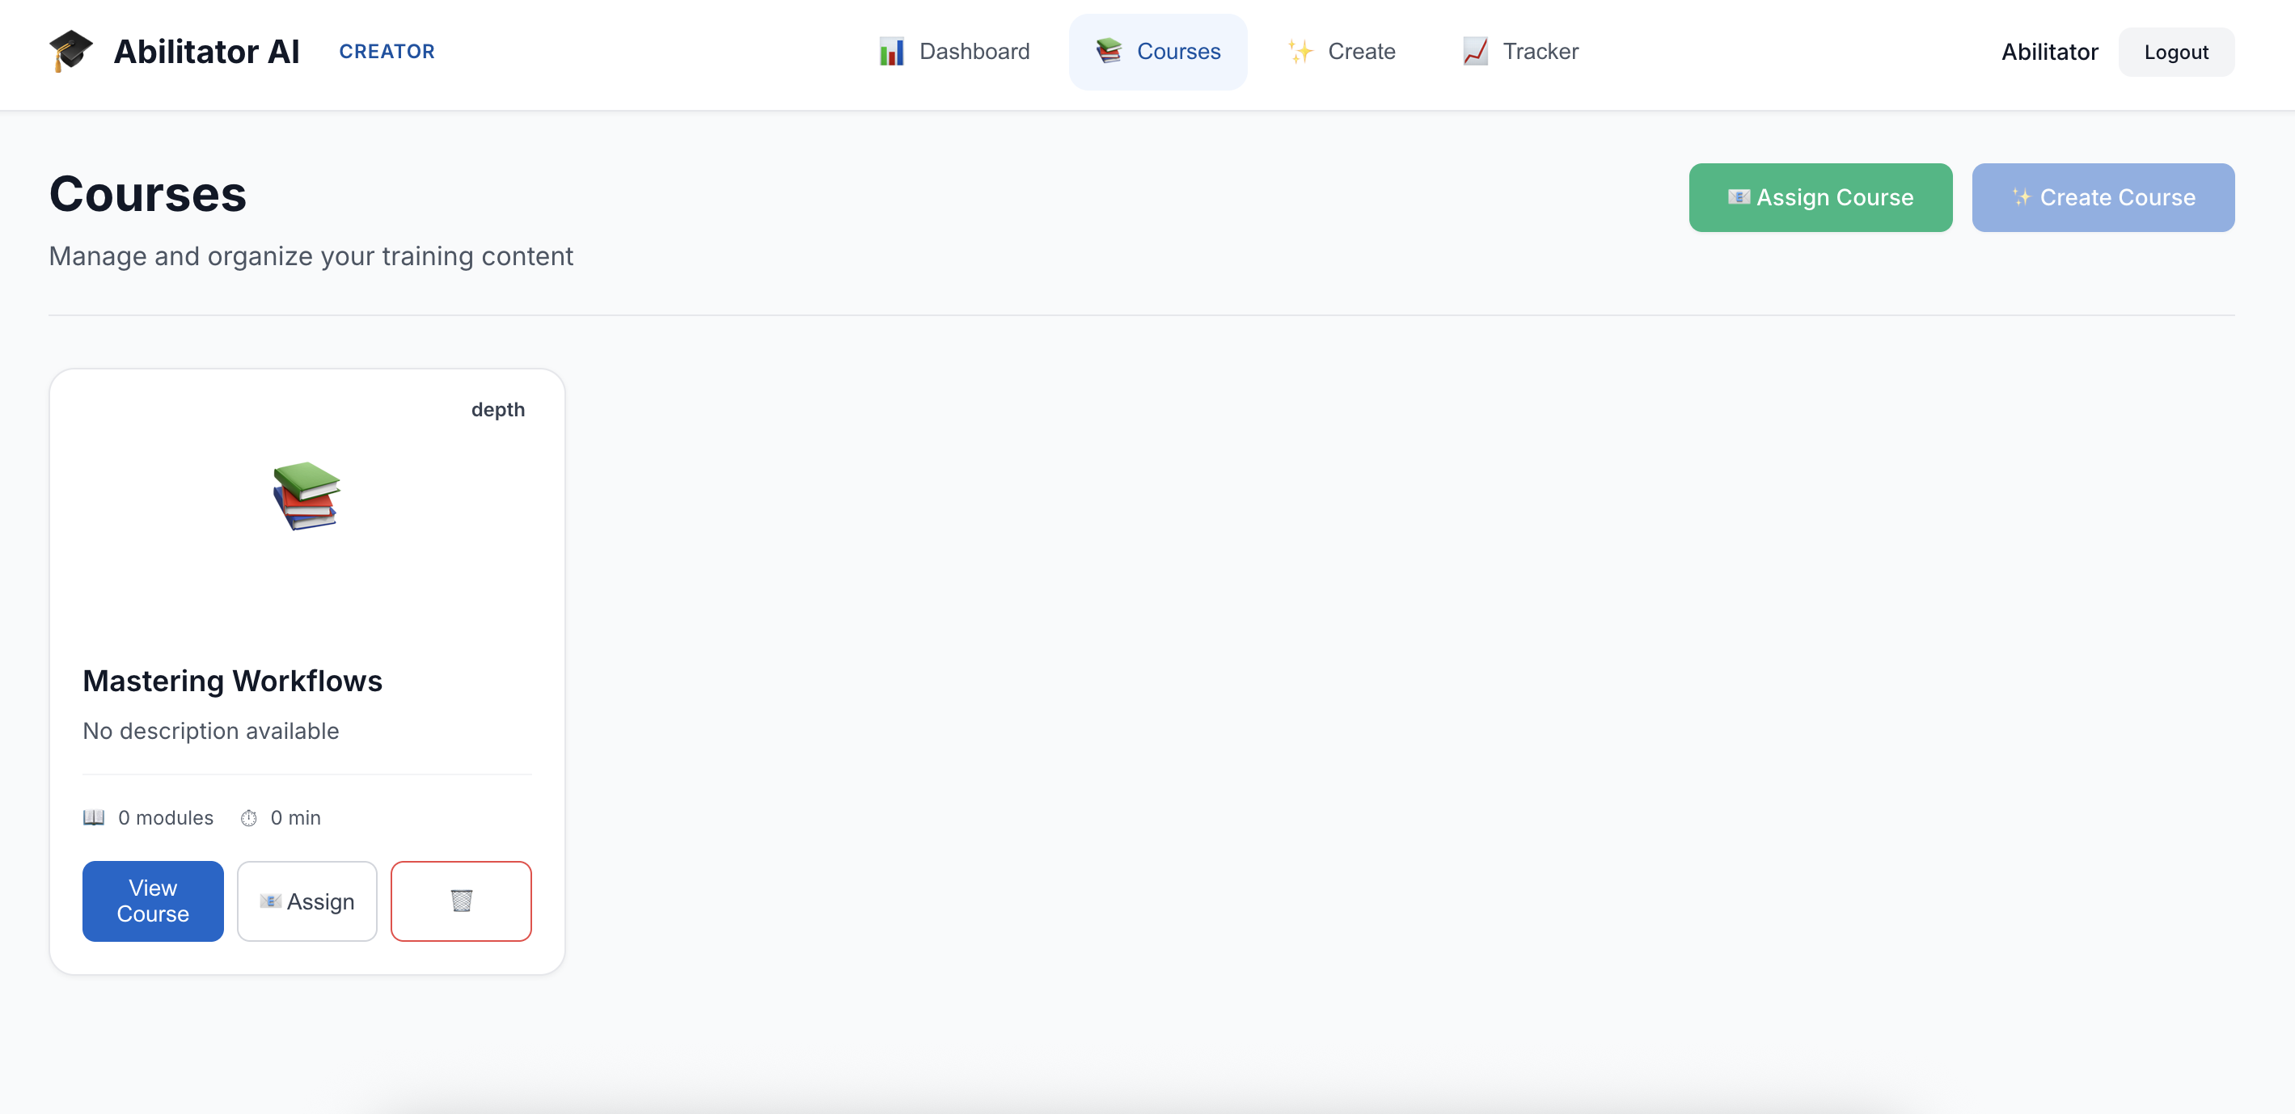Click the open book icon beside 0 modules
Viewport: 2295px width, 1114px height.
pos(94,817)
